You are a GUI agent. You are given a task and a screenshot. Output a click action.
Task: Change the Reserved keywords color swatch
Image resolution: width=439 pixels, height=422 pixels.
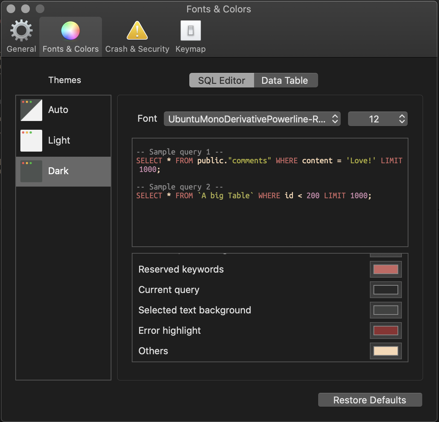385,269
